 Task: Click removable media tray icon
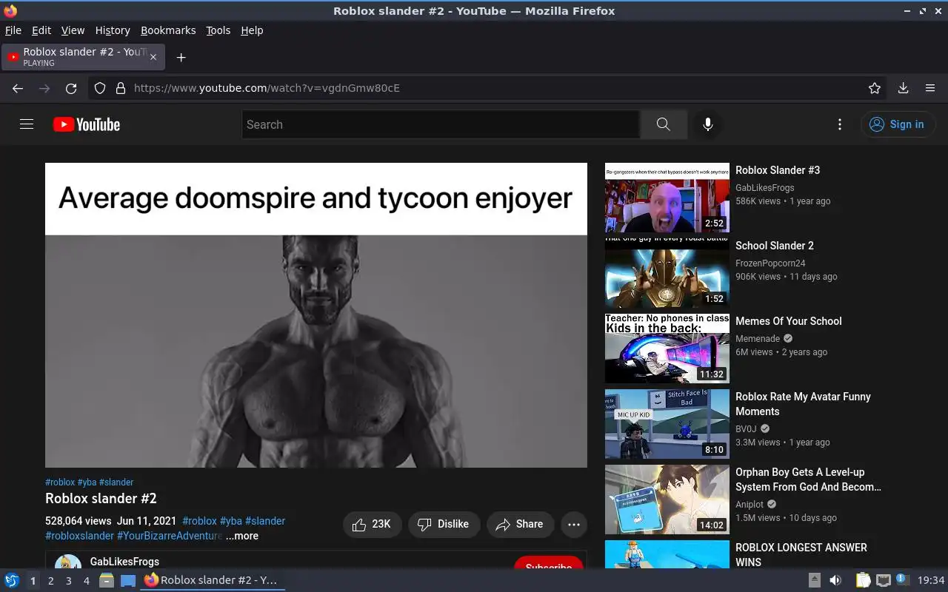point(814,580)
